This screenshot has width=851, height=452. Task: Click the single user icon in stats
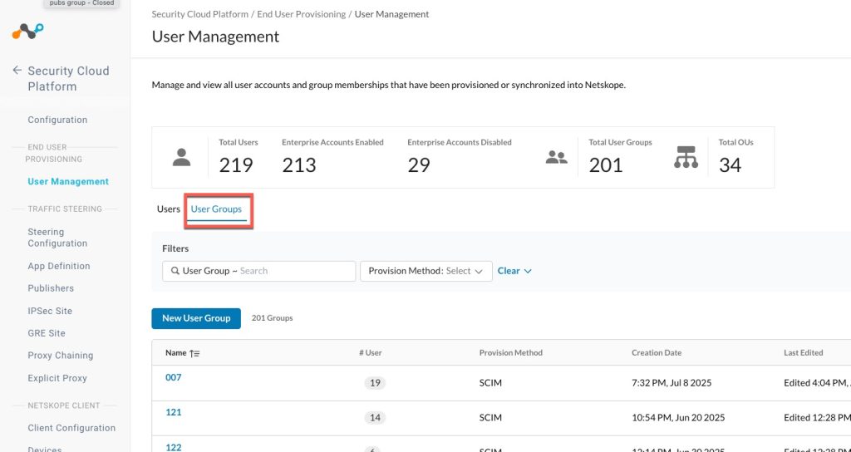click(x=181, y=157)
